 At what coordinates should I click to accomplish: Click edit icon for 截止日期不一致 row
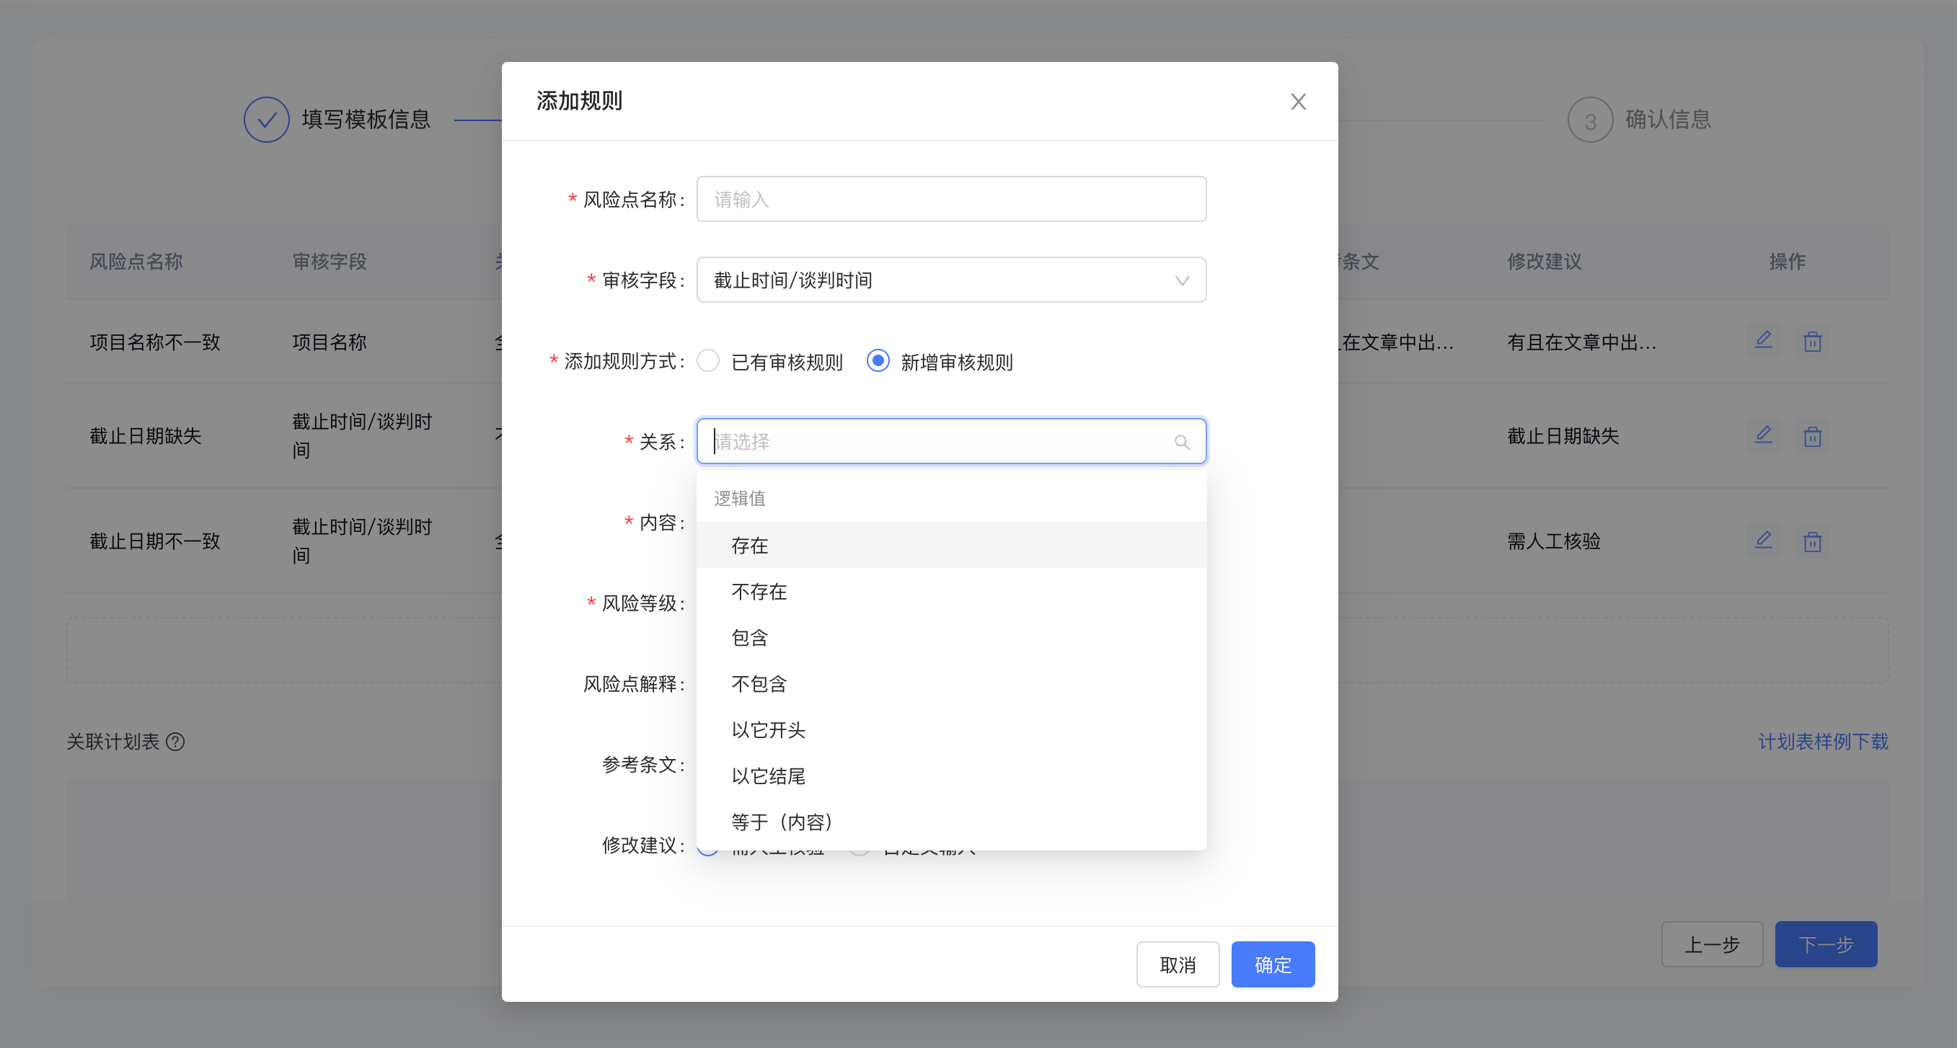[x=1763, y=540]
